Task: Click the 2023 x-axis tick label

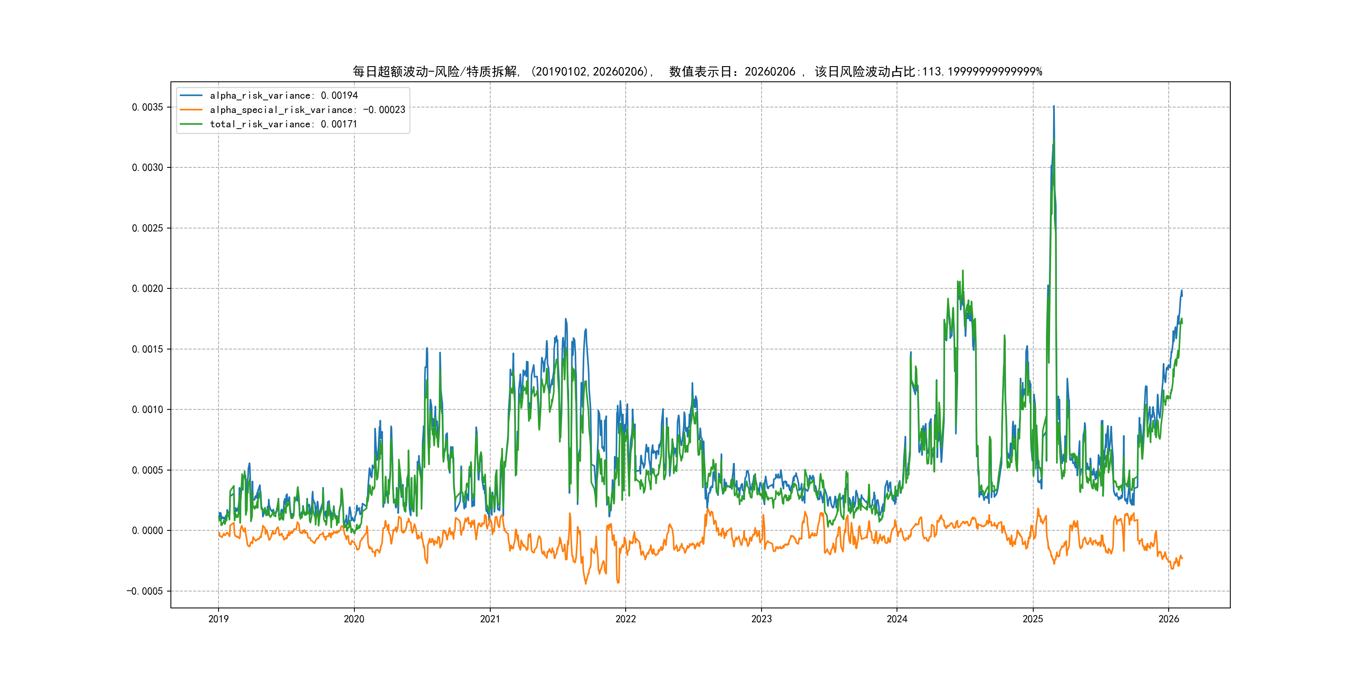Action: (x=762, y=619)
